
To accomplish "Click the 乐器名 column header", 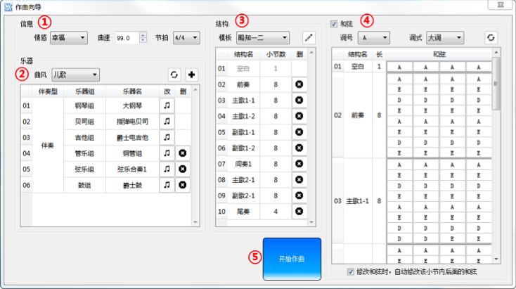I will [x=132, y=91].
